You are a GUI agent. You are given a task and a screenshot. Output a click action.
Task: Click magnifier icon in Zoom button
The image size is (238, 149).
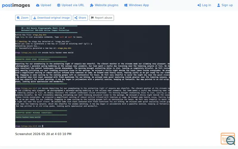(x=18, y=18)
